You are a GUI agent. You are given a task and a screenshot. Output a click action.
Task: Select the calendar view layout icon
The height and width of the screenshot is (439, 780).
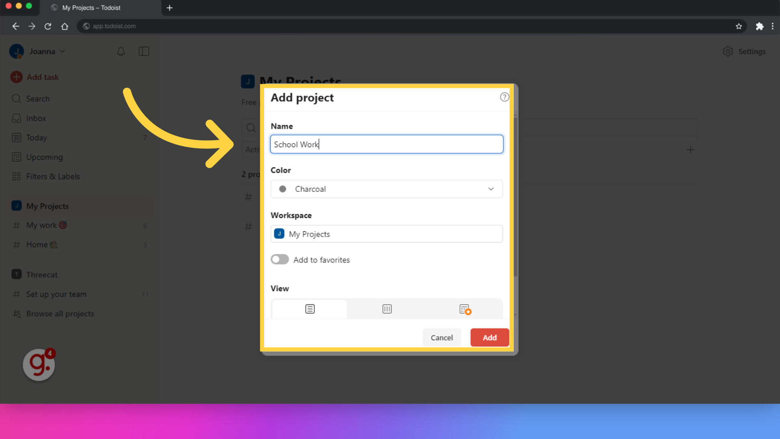(x=465, y=309)
